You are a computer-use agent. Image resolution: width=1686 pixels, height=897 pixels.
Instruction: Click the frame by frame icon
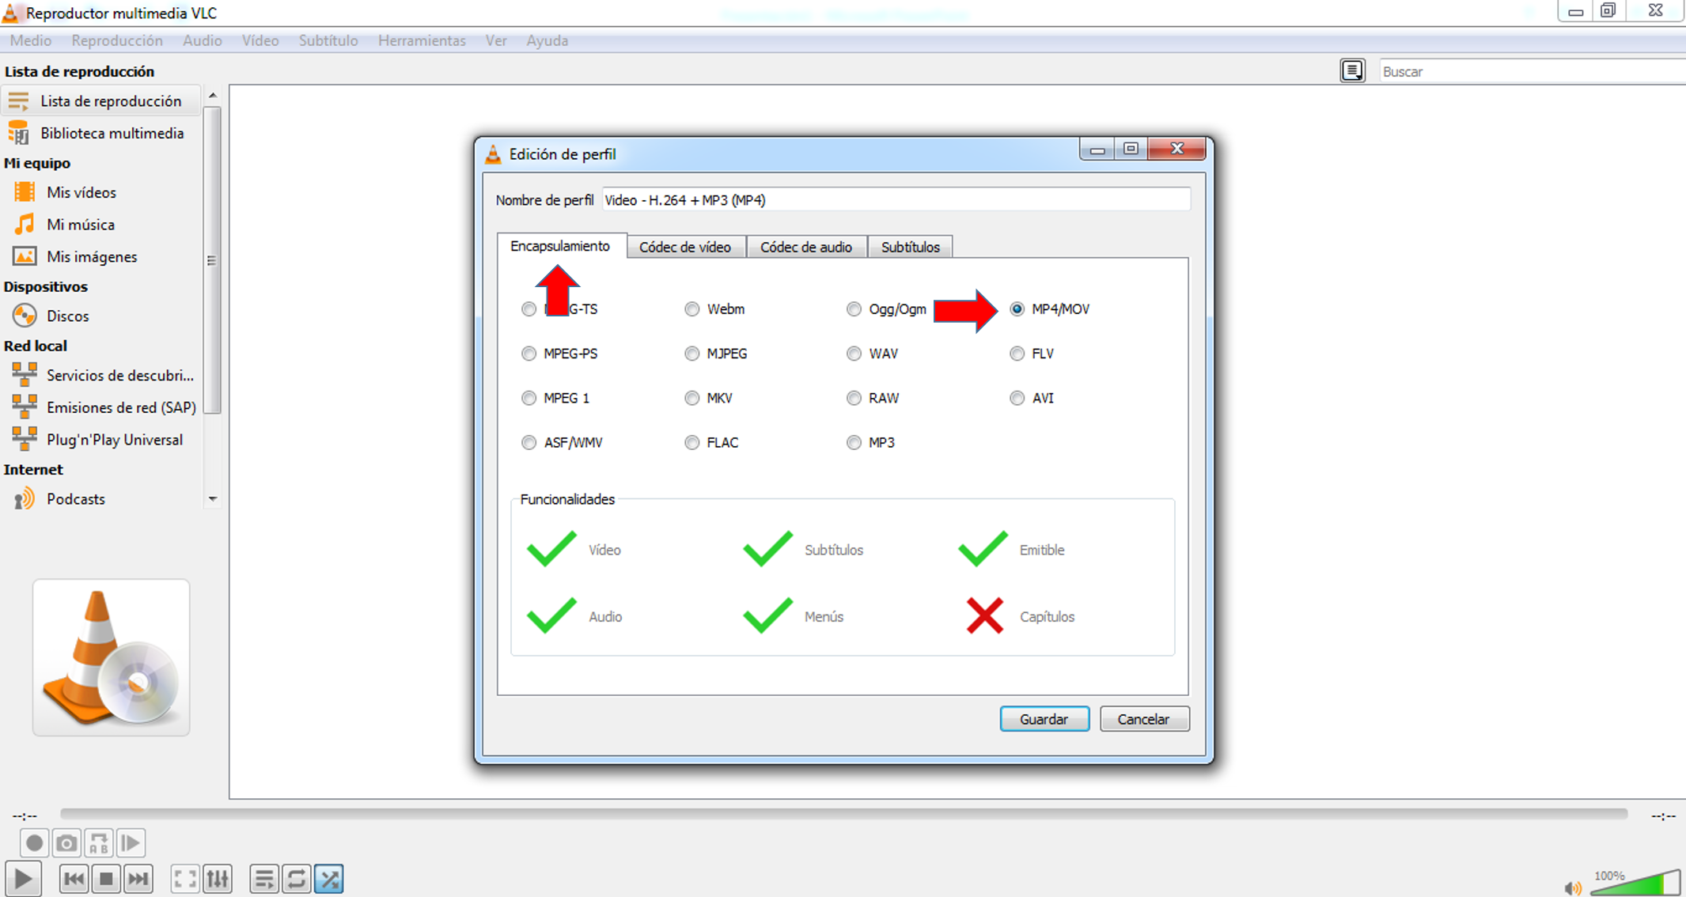131,843
